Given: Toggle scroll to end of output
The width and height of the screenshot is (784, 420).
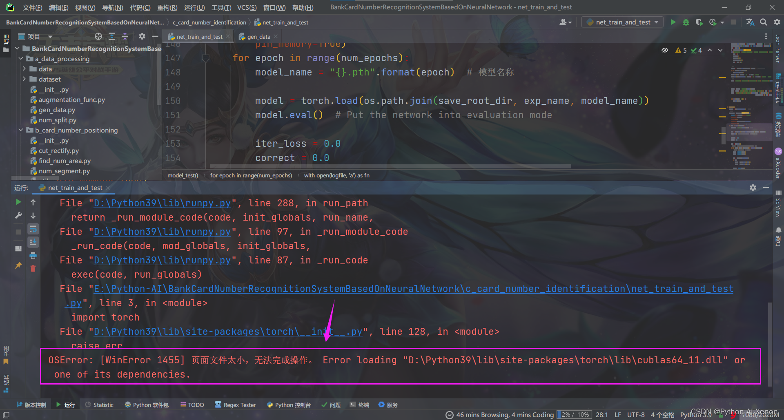Looking at the screenshot, I should pyautogui.click(x=33, y=242).
